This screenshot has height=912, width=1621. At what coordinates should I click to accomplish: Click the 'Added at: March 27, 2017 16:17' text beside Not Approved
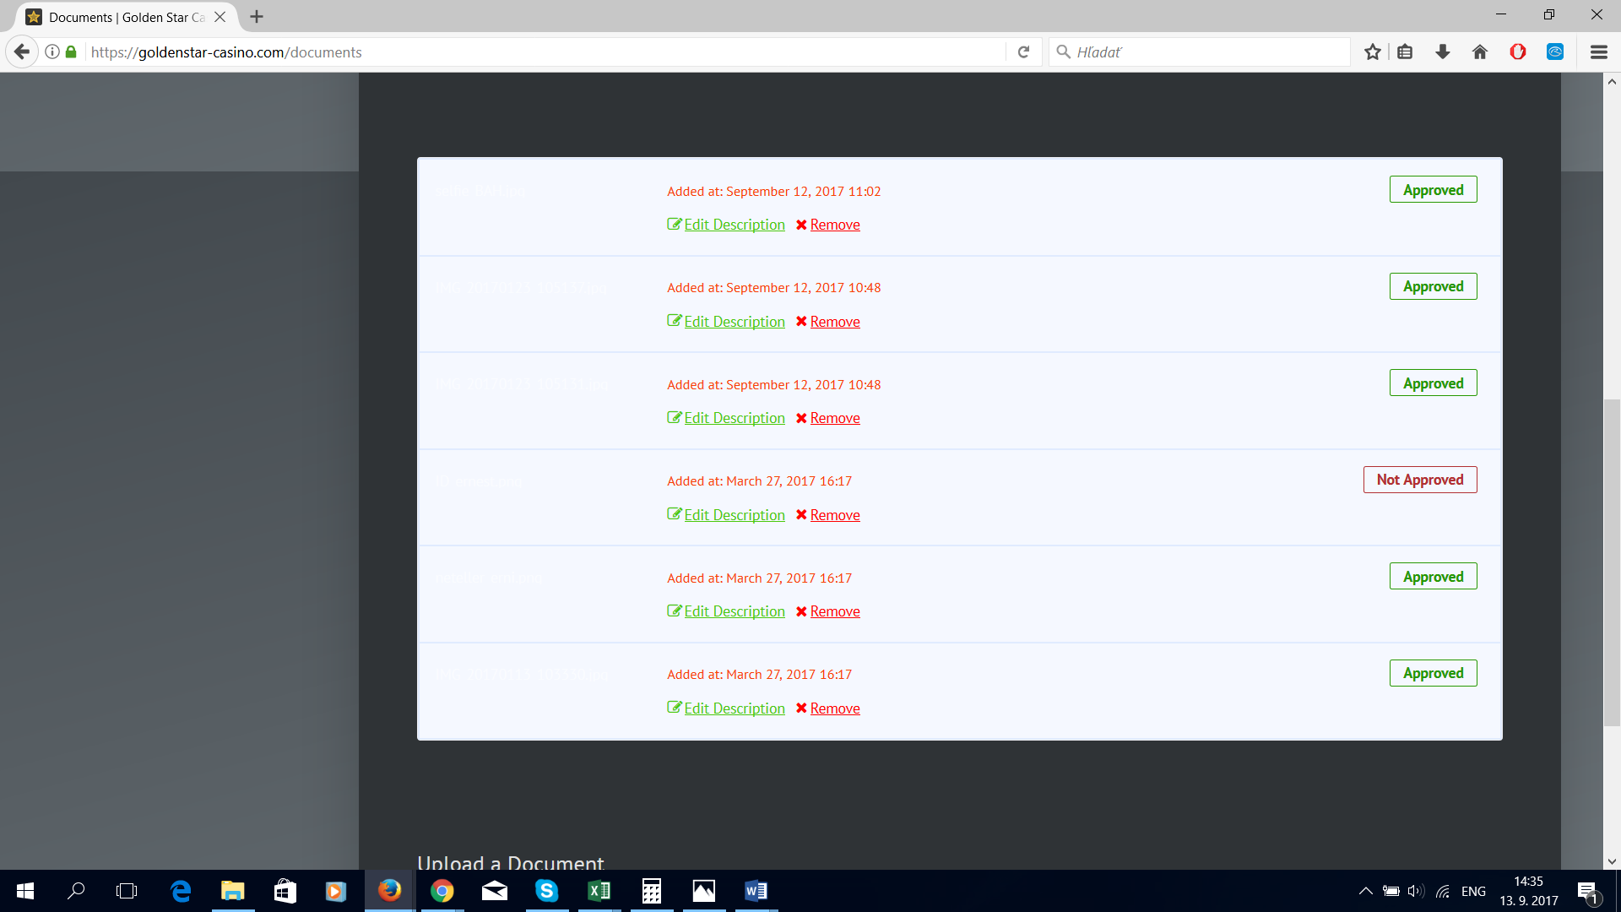coord(760,481)
